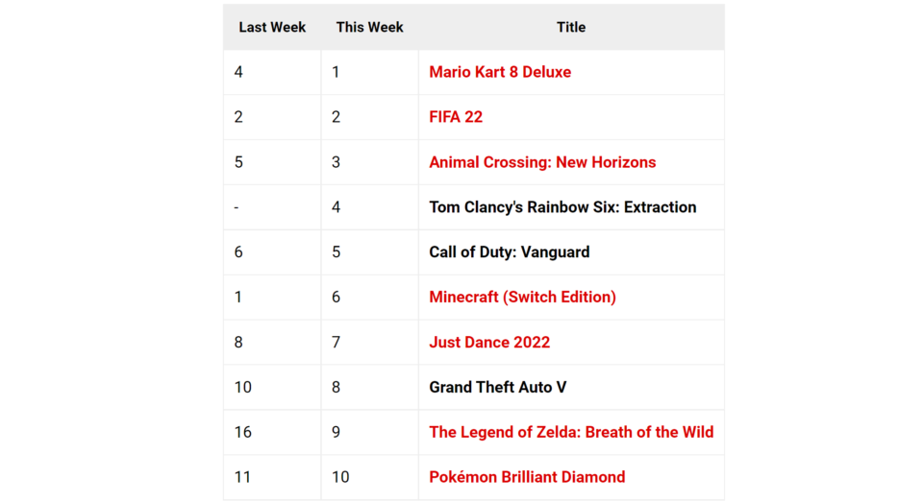Select Tom Clancy's Rainbow Six: Extraction title
923x502 pixels.
(562, 207)
